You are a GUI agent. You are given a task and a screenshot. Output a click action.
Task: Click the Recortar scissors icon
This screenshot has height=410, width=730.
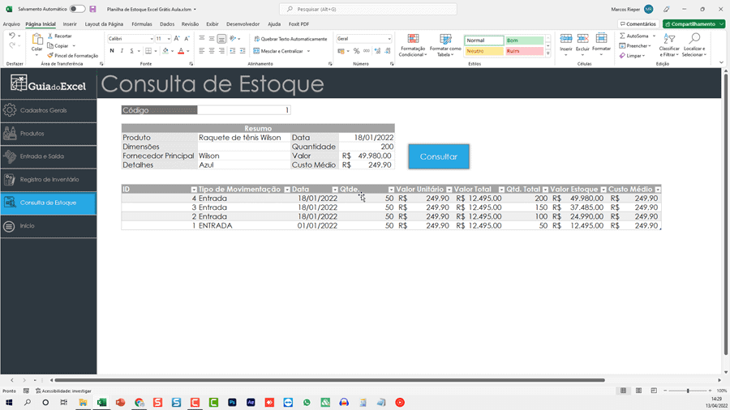coord(50,36)
